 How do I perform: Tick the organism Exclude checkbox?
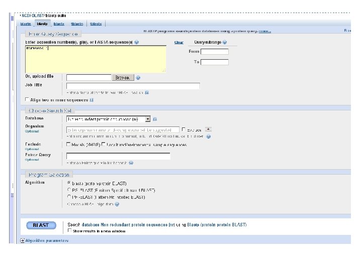pos(184,129)
